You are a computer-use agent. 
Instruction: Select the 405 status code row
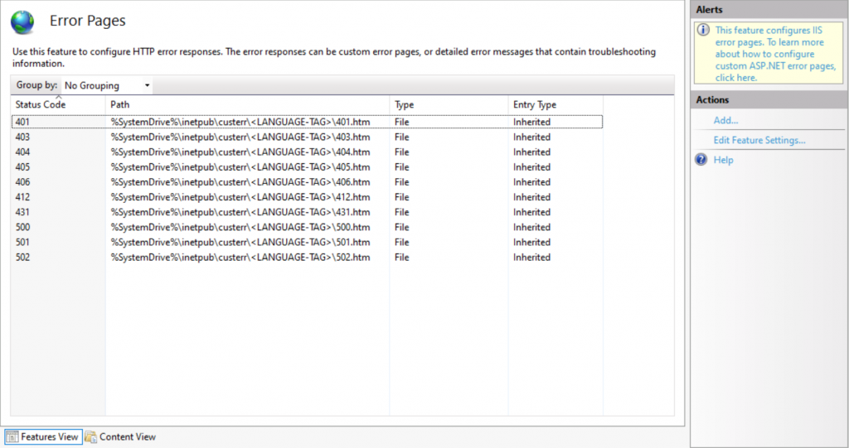coord(307,167)
